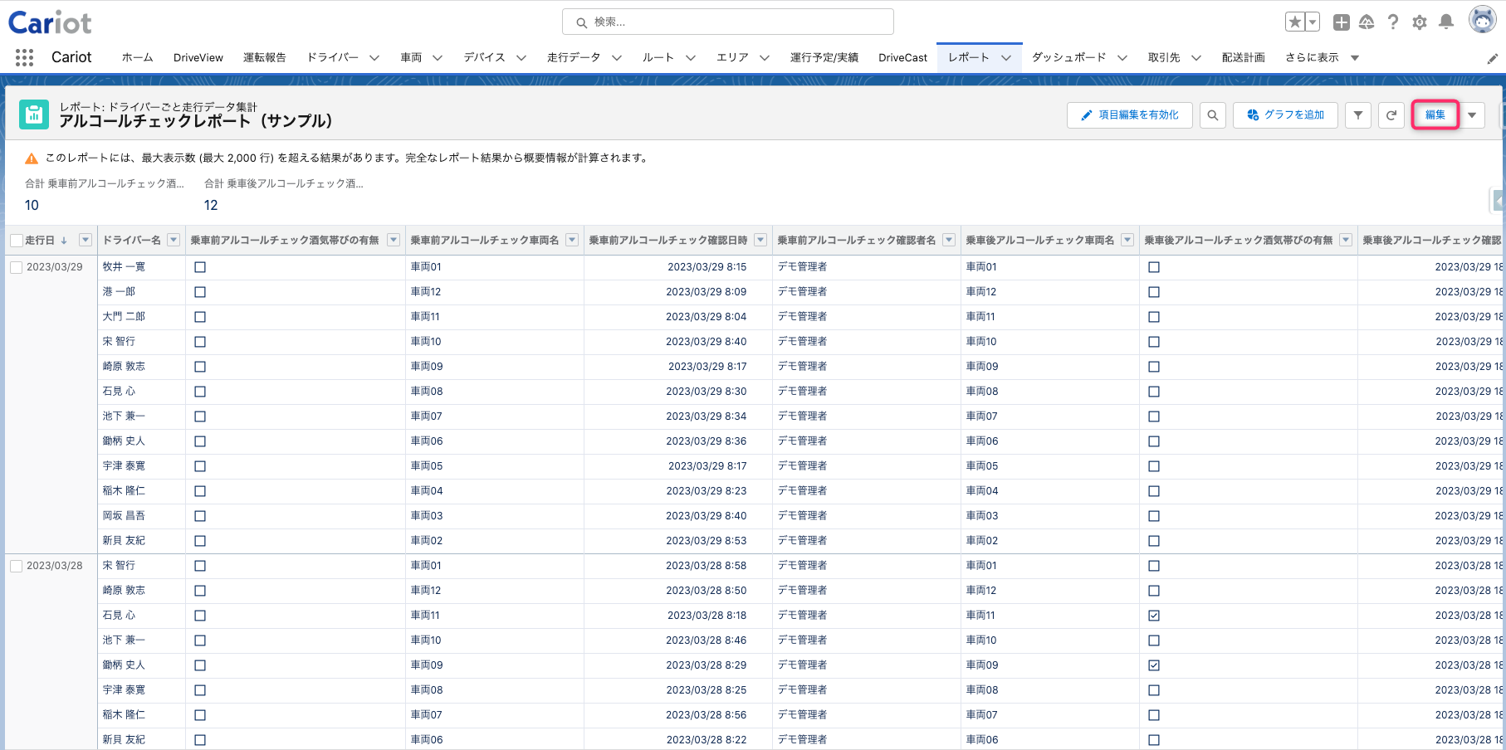Viewport: 1506px width, 750px height.
Task: Click the Trailhead guidance cloud icon
Action: coord(1367,22)
